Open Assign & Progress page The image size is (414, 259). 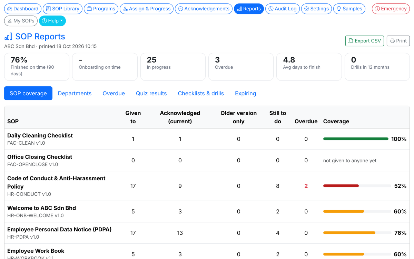[x=147, y=9]
